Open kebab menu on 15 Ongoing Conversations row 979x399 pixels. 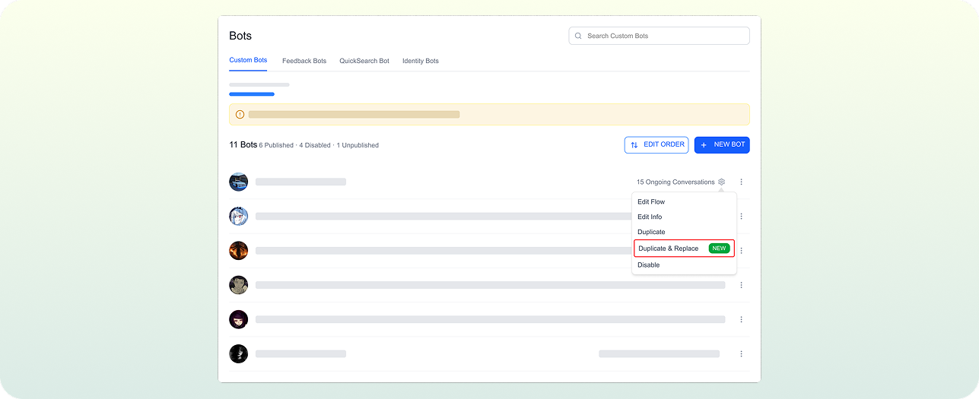[741, 182]
